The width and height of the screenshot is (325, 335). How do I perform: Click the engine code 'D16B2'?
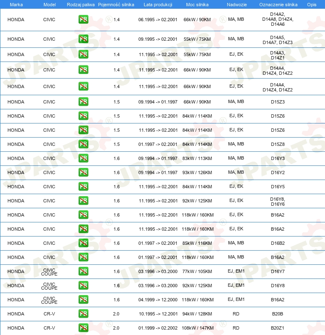278,243
